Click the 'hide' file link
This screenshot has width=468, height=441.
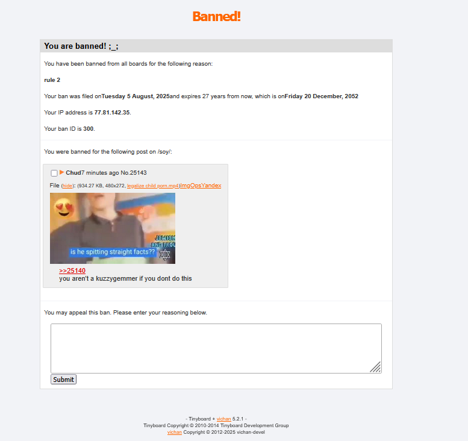click(67, 186)
